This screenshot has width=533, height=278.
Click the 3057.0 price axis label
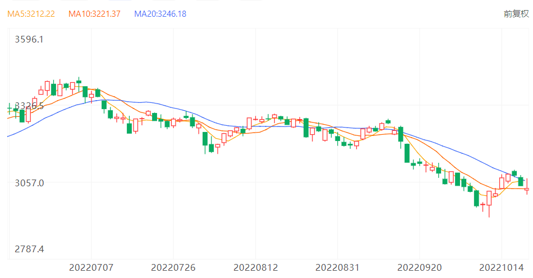click(x=29, y=183)
